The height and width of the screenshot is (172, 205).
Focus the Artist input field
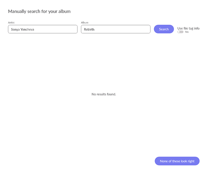[x=43, y=29]
